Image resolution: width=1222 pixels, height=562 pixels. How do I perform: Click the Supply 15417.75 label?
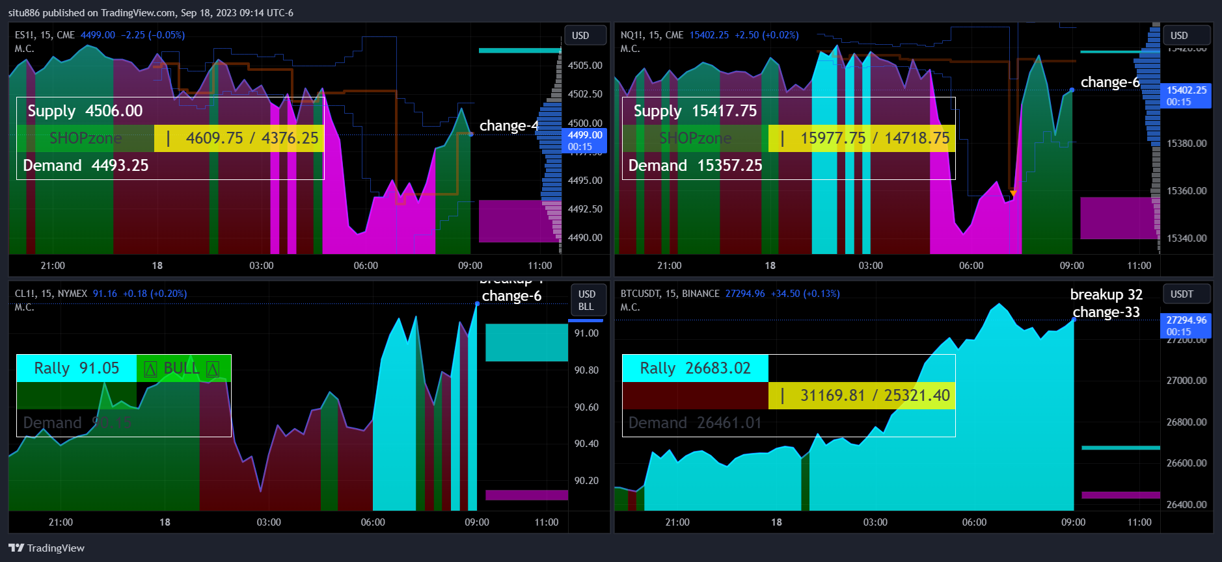pos(696,111)
